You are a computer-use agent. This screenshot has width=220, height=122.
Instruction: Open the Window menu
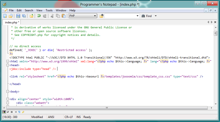tap(61, 10)
